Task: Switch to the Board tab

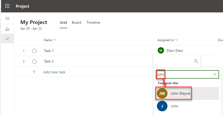Action: point(76,23)
